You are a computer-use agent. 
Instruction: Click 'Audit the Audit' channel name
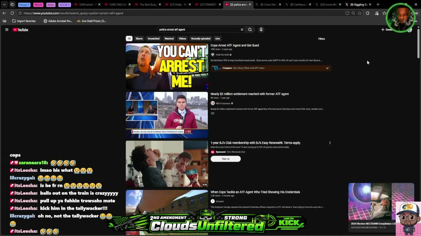click(222, 55)
